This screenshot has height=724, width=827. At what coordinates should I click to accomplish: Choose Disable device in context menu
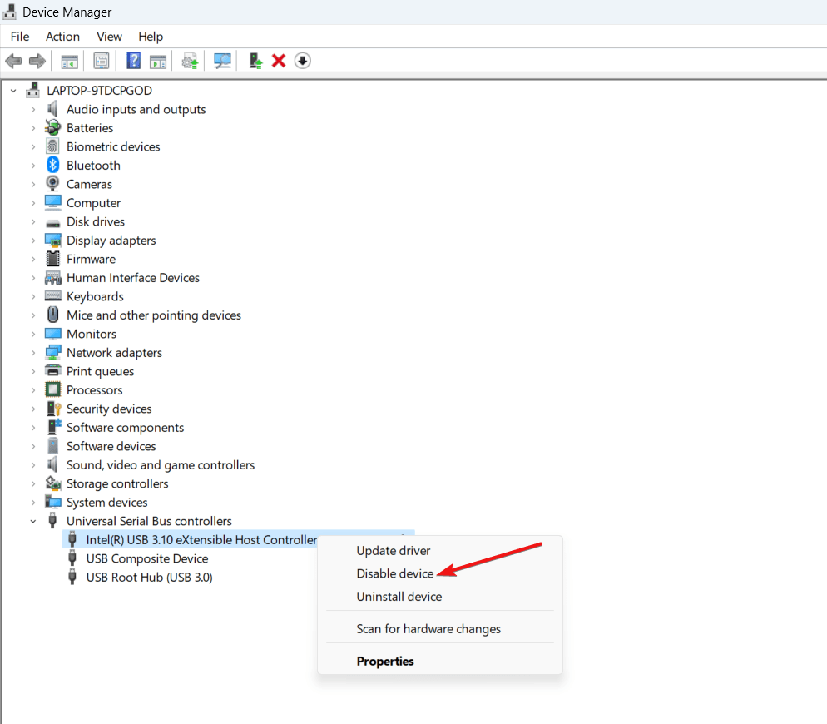(x=395, y=573)
